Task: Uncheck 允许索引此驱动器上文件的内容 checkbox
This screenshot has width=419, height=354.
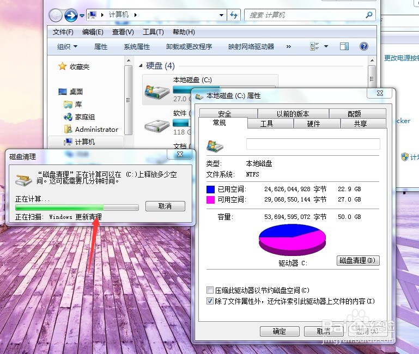Action: pos(210,301)
